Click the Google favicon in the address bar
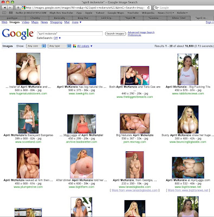 point(23,8)
